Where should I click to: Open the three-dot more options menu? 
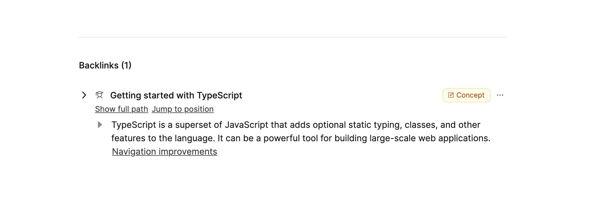click(500, 95)
